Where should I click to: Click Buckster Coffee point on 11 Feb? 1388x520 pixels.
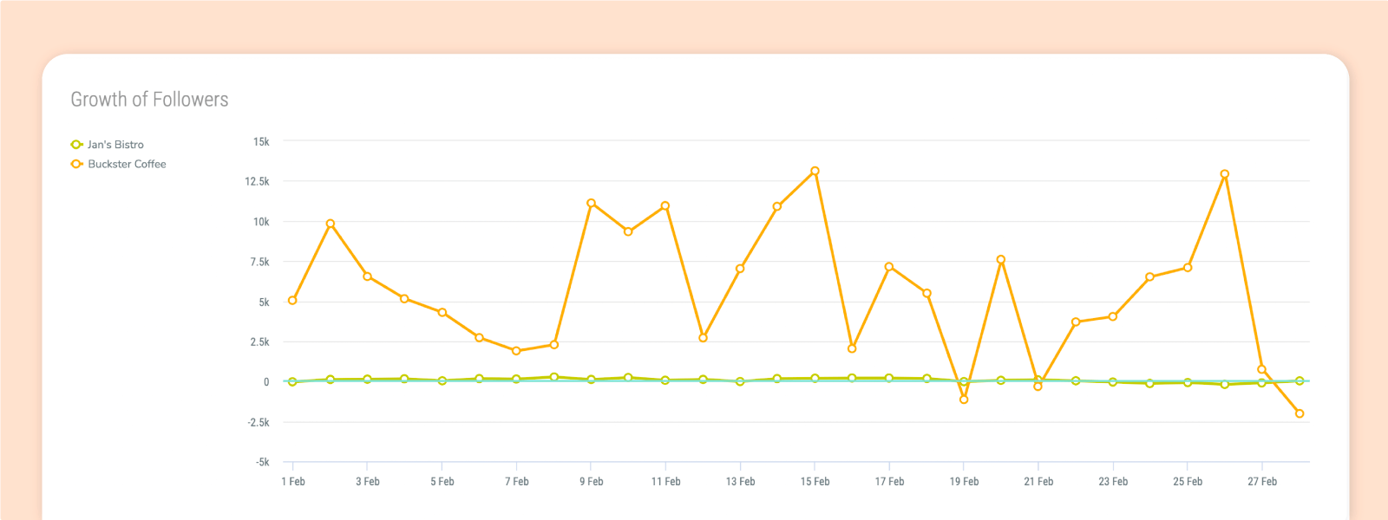(665, 206)
